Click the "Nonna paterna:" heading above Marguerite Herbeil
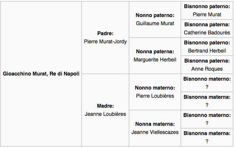The image size is (234, 148). [155, 51]
